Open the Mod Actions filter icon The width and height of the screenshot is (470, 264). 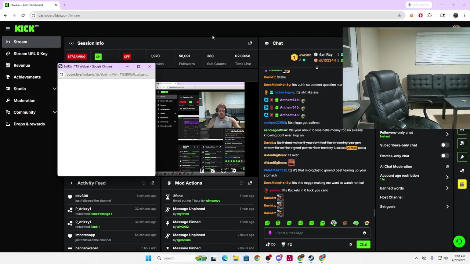241,183
